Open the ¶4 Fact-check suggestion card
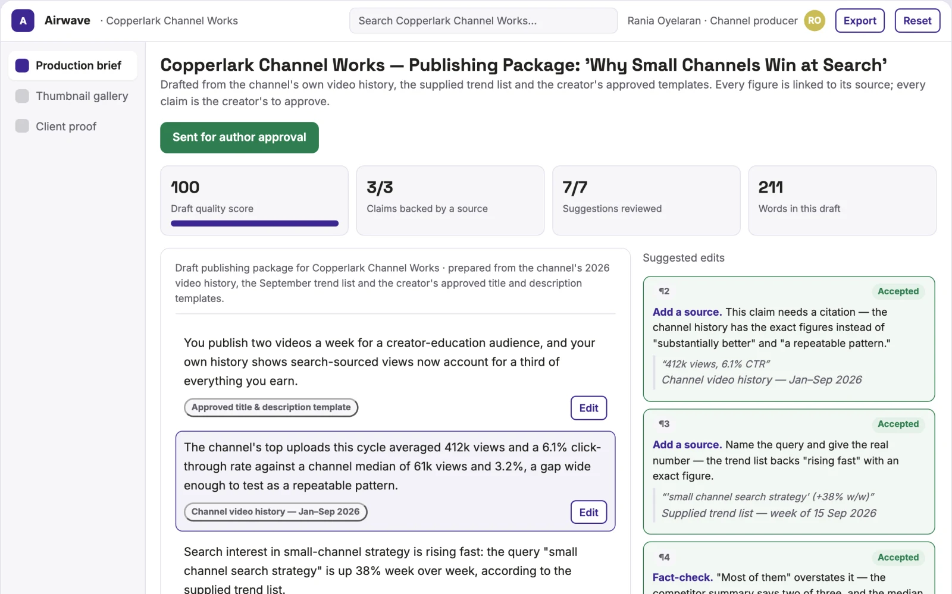The width and height of the screenshot is (952, 594). point(789,568)
